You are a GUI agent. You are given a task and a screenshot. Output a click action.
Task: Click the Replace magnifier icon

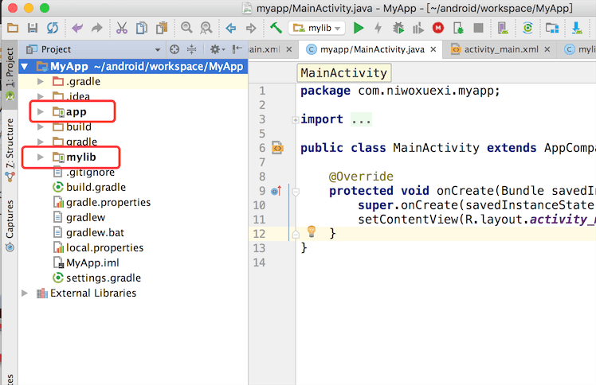(x=206, y=28)
